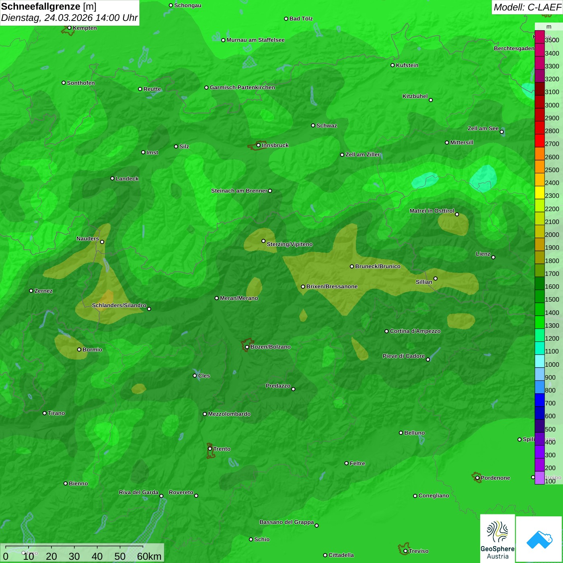Click the Bassano del Grappa label
Image resolution: width=563 pixels, height=563 pixels.
tap(287, 522)
